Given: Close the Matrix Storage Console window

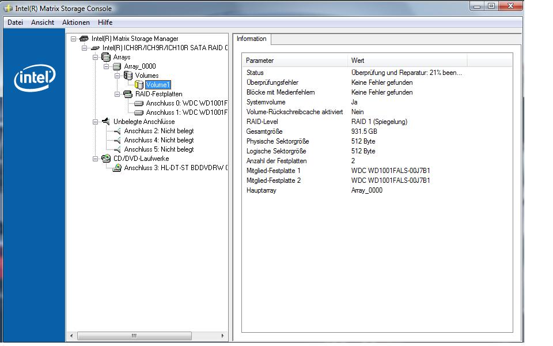Looking at the screenshot, I should (510, 6).
